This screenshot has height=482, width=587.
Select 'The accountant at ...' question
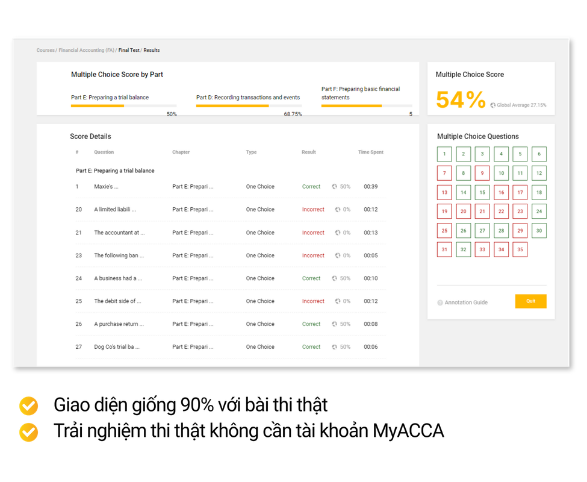[230, 233]
